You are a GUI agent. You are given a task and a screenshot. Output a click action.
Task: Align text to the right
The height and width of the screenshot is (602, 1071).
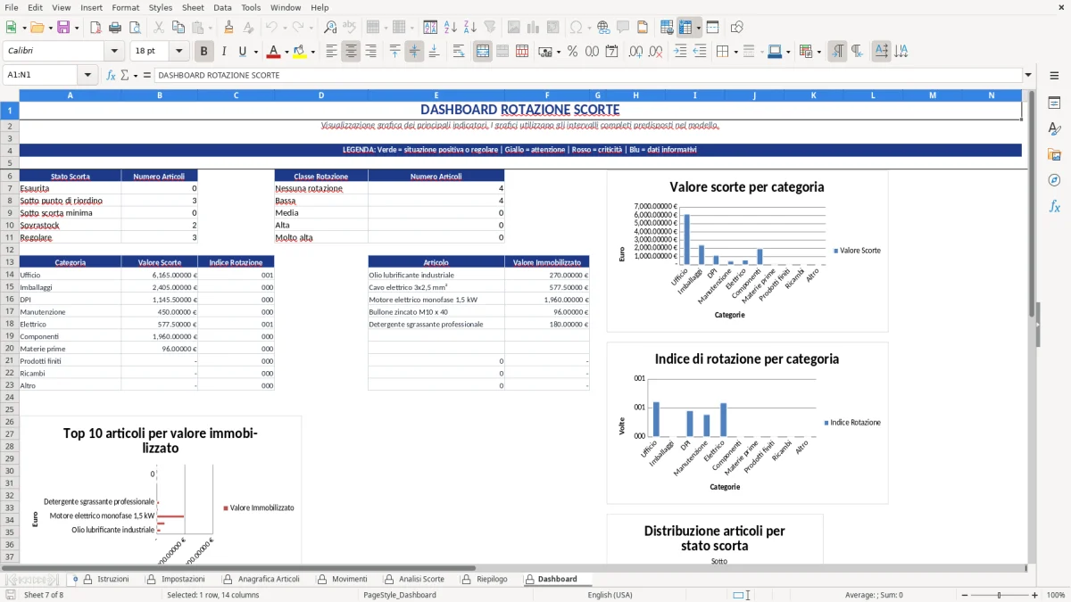[x=370, y=52]
